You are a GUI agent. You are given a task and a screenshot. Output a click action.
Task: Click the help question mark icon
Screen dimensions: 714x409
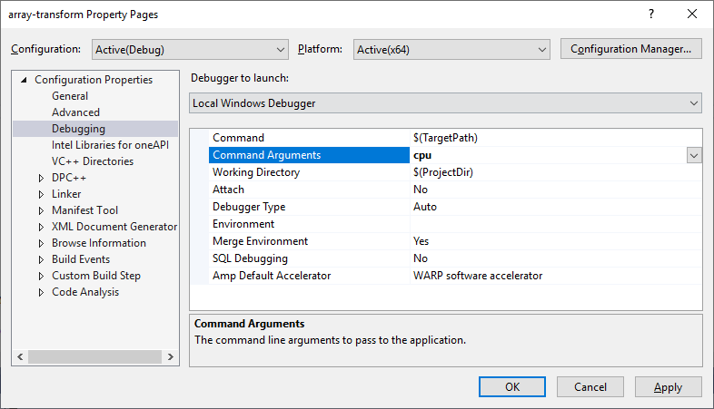click(x=650, y=15)
